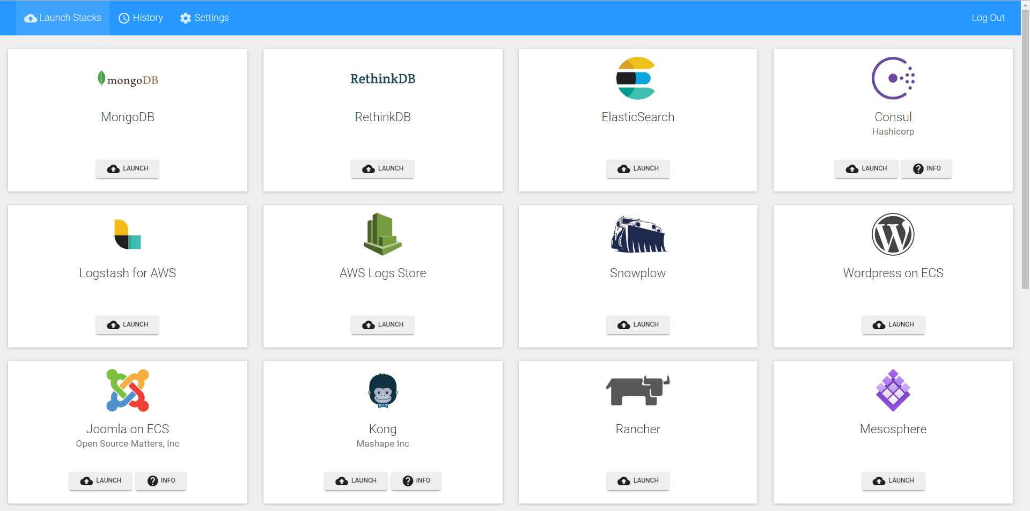This screenshot has width=1030, height=511.
Task: Click the Joomla colorful logo
Action: pos(128,390)
